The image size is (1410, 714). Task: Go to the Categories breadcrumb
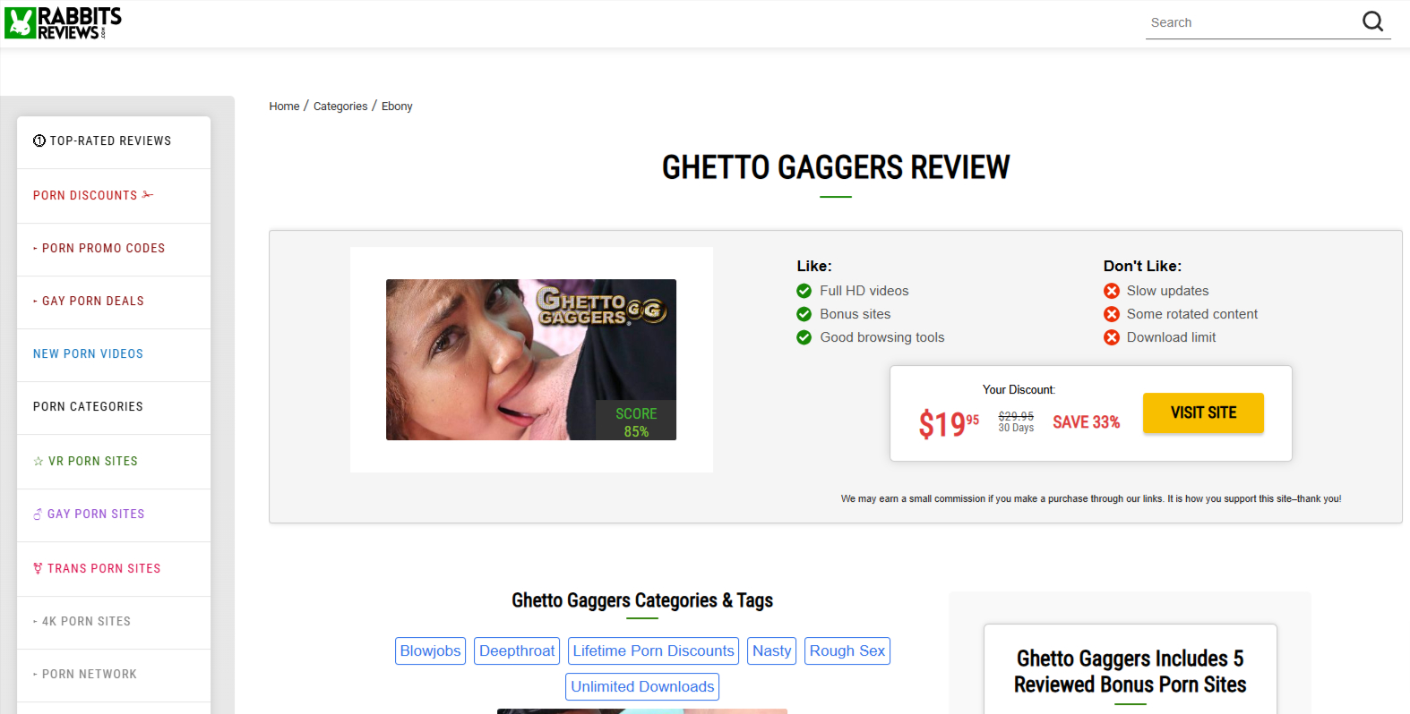[x=340, y=106]
